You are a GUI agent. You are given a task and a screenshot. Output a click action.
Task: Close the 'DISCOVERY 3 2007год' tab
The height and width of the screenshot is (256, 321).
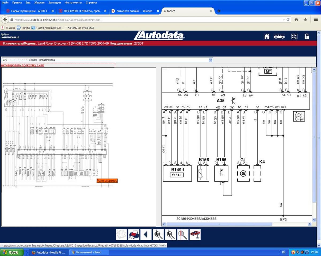pyautogui.click(x=105, y=11)
